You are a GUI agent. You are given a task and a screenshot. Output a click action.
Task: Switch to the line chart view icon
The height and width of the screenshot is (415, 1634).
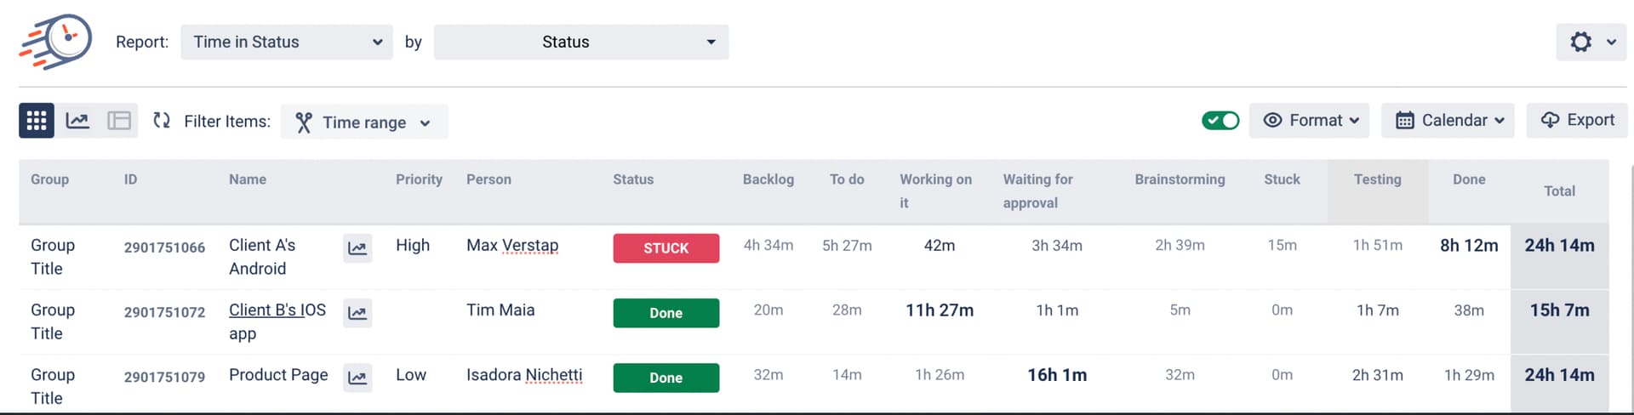tap(77, 121)
